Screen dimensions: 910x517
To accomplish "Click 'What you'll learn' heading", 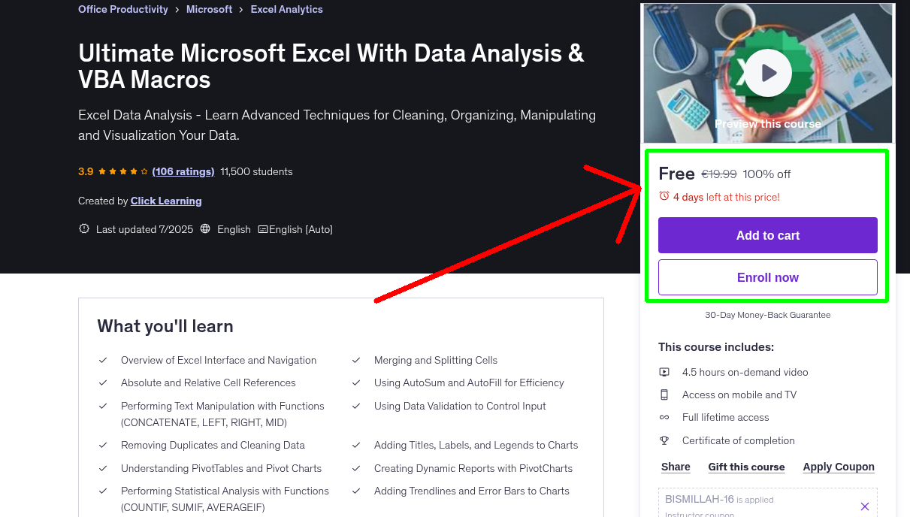I will coord(165,326).
